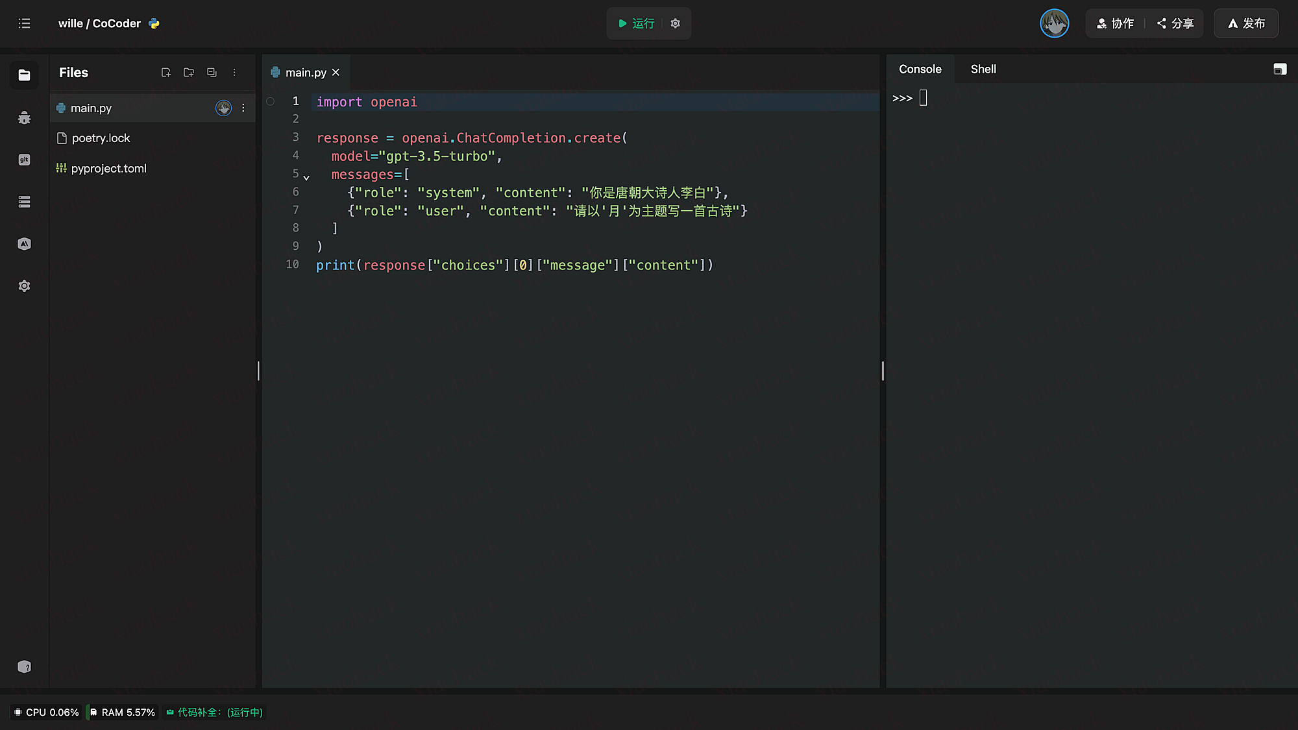Screen dimensions: 1298x730
Task: Switch to the Shell tab
Action: click(x=983, y=69)
